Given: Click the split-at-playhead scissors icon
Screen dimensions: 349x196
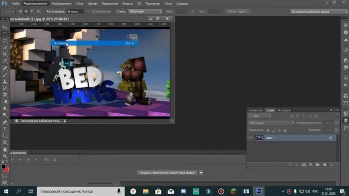Looking at the screenshot, I should pos(46,160).
